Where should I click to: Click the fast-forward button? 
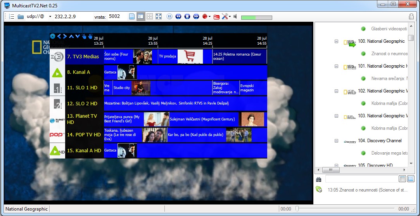click(x=196, y=17)
